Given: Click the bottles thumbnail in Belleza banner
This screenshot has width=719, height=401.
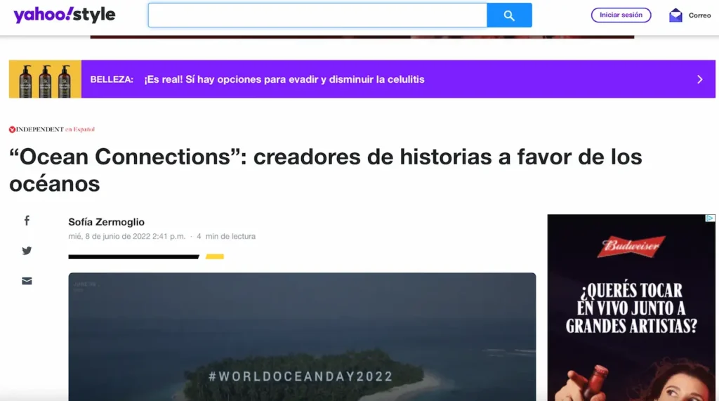Looking at the screenshot, I should 45,79.
